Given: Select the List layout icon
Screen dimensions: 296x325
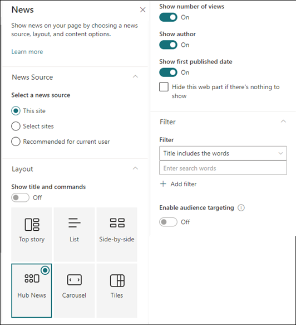Looking at the screenshot, I should (74, 223).
